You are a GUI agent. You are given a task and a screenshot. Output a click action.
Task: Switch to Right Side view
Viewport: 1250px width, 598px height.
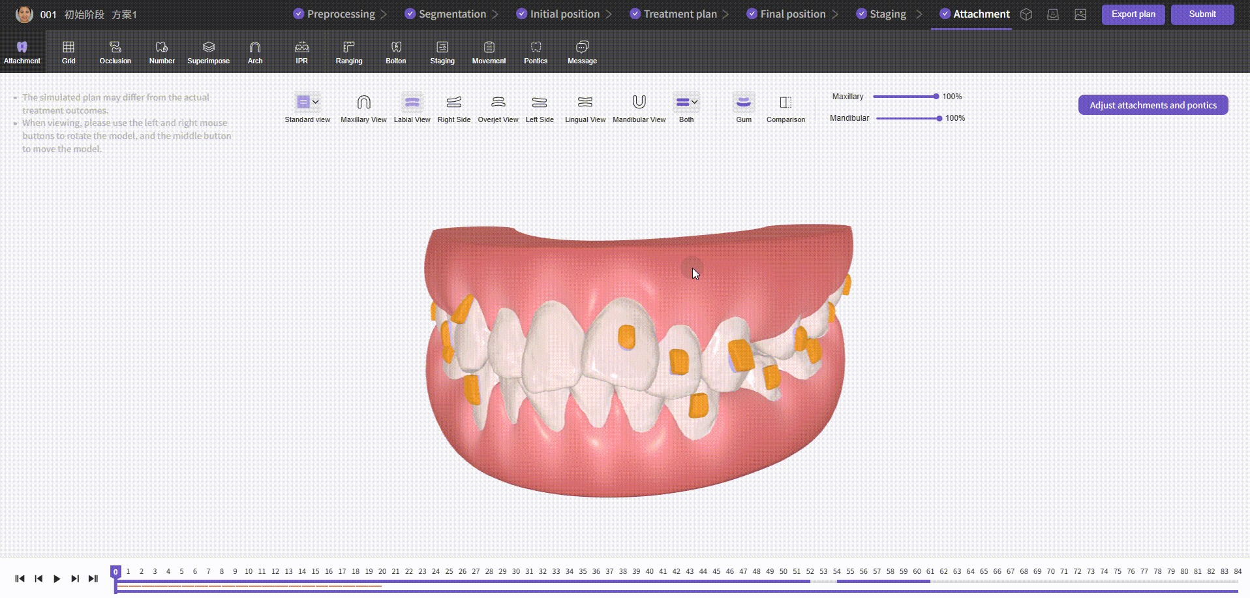click(x=454, y=108)
